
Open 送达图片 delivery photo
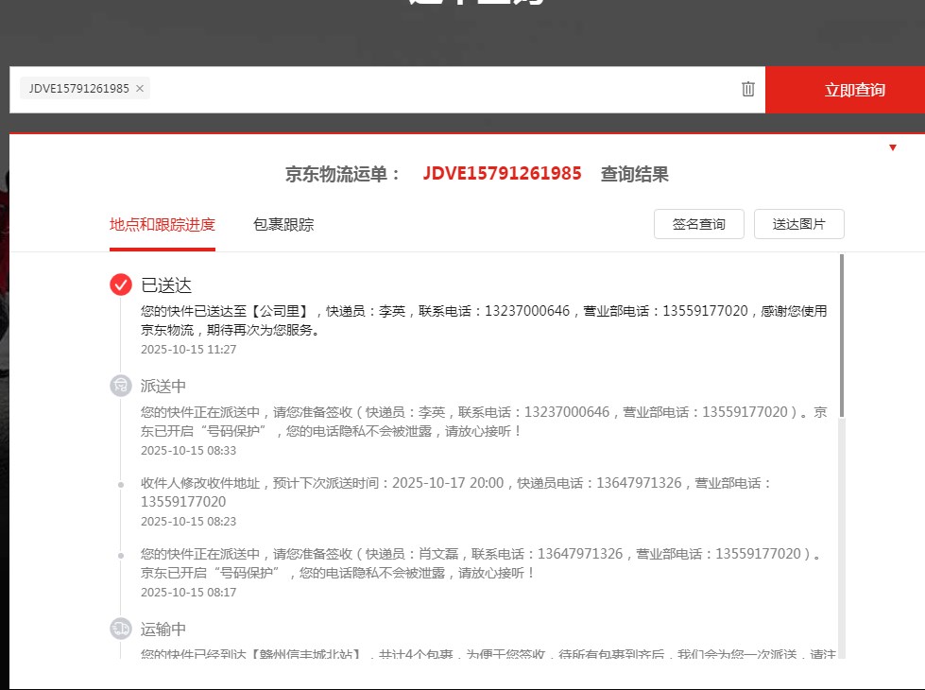pyautogui.click(x=798, y=224)
